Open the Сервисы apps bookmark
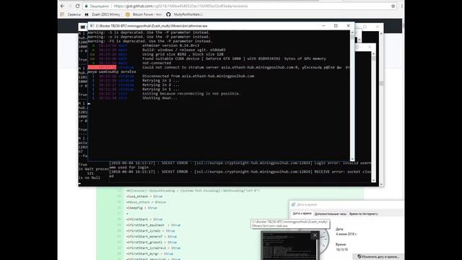The image size is (462, 260). [x=71, y=14]
